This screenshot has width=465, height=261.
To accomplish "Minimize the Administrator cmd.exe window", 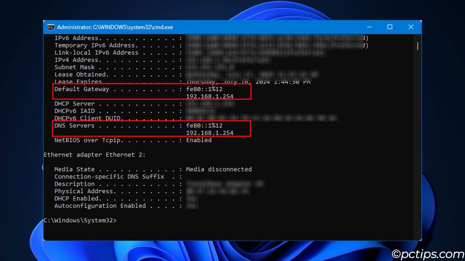I will tap(369, 27).
